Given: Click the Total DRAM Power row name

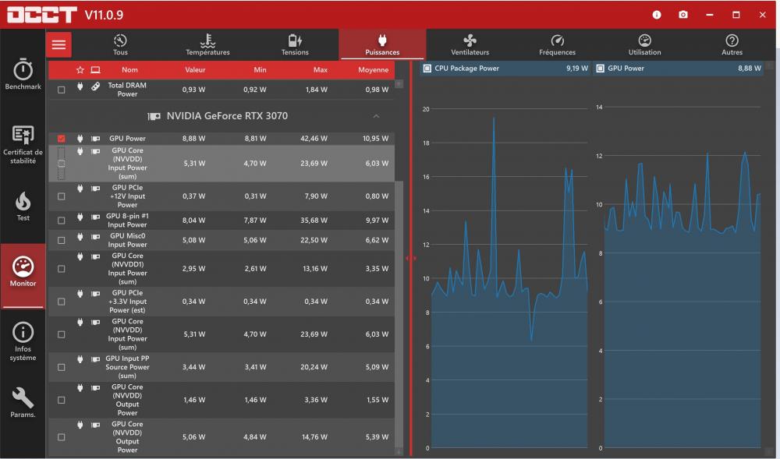Looking at the screenshot, I should (x=127, y=90).
